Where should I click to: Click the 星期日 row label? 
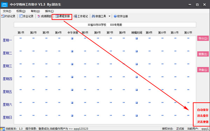pyautogui.click(x=7, y=117)
